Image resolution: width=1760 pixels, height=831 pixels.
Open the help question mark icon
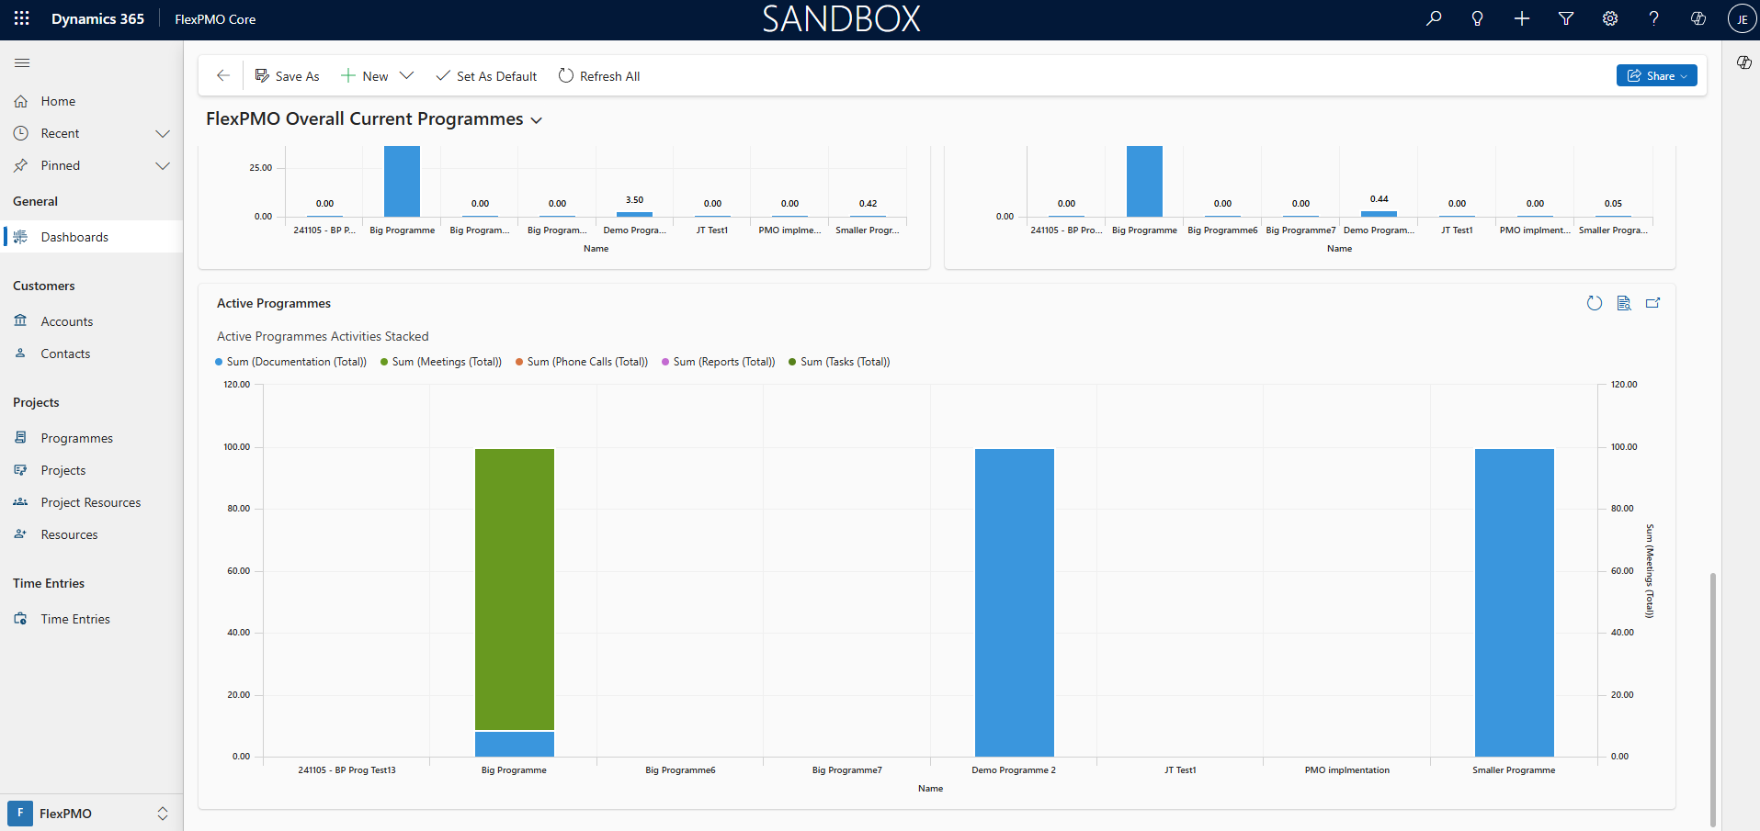tap(1654, 18)
